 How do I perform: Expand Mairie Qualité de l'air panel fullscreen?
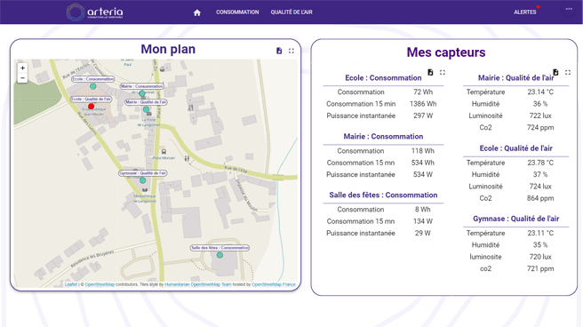click(568, 72)
